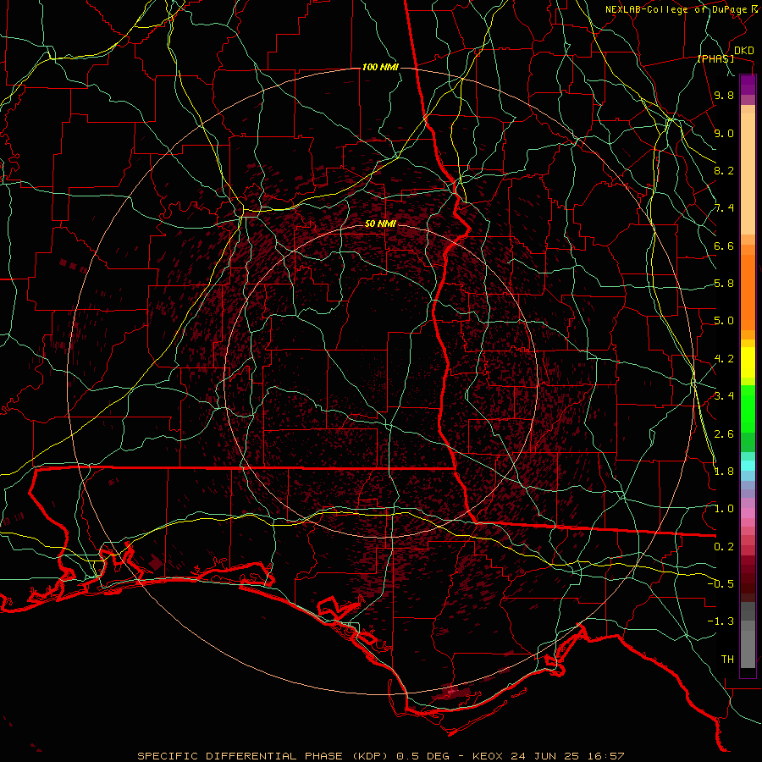Click the 5.8 legend value
762x762 pixels.
[x=724, y=284]
